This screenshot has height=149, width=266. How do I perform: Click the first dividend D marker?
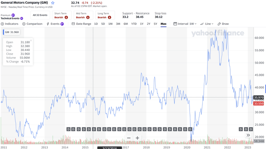point(68,129)
